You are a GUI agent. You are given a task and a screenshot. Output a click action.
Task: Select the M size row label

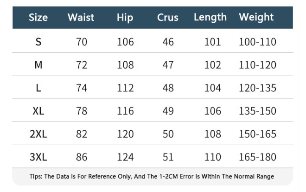pos(38,65)
